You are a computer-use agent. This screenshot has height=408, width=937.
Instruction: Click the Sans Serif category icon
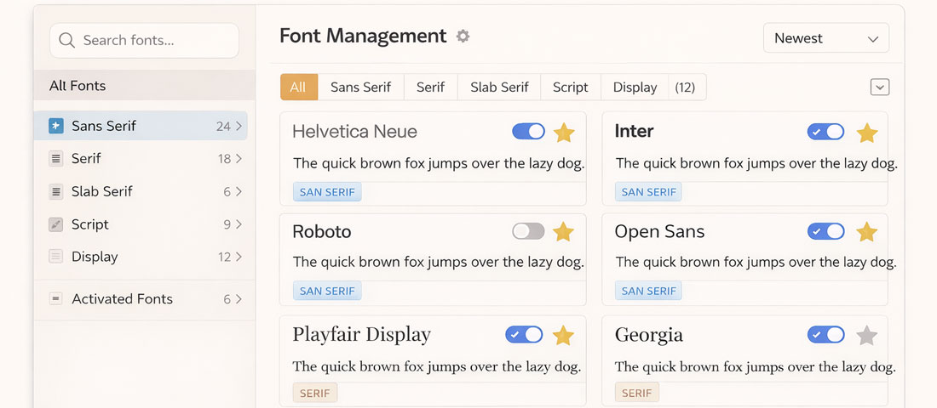tap(56, 126)
